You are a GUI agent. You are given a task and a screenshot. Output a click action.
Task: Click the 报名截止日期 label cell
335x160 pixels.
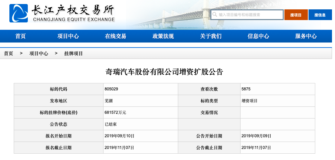[59, 148]
